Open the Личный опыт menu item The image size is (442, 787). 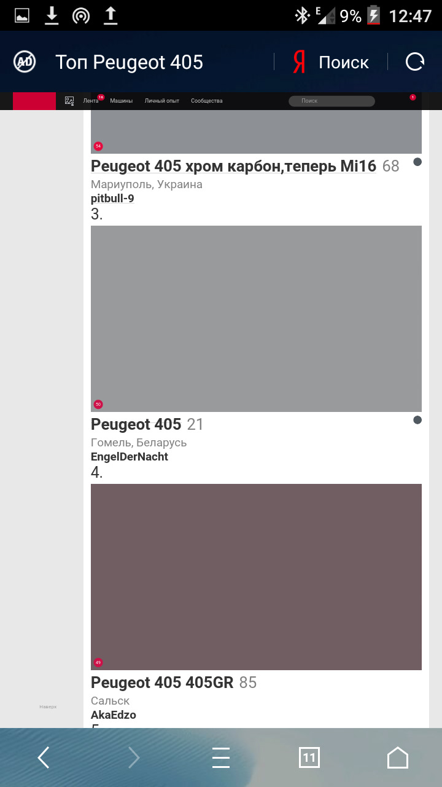click(x=162, y=101)
